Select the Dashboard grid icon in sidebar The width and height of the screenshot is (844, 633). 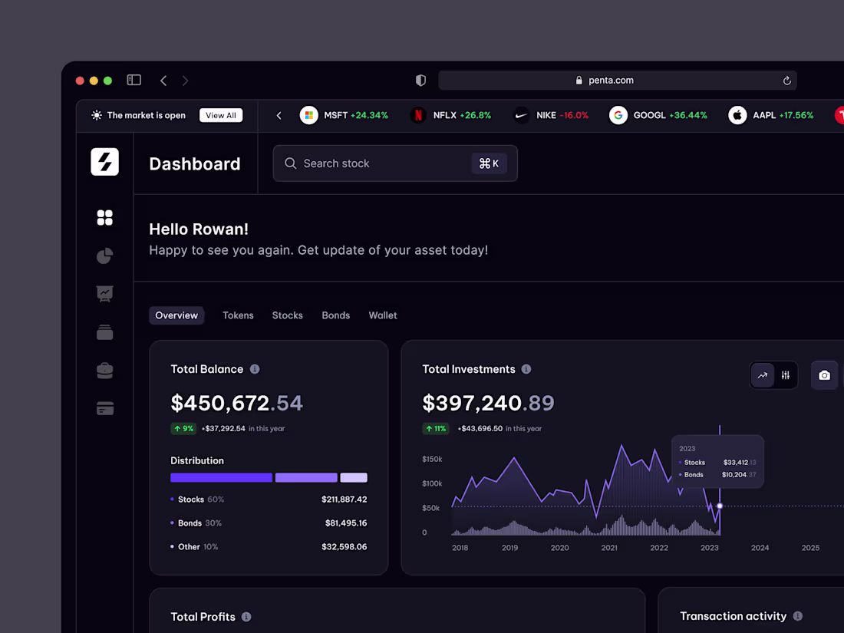(x=104, y=217)
